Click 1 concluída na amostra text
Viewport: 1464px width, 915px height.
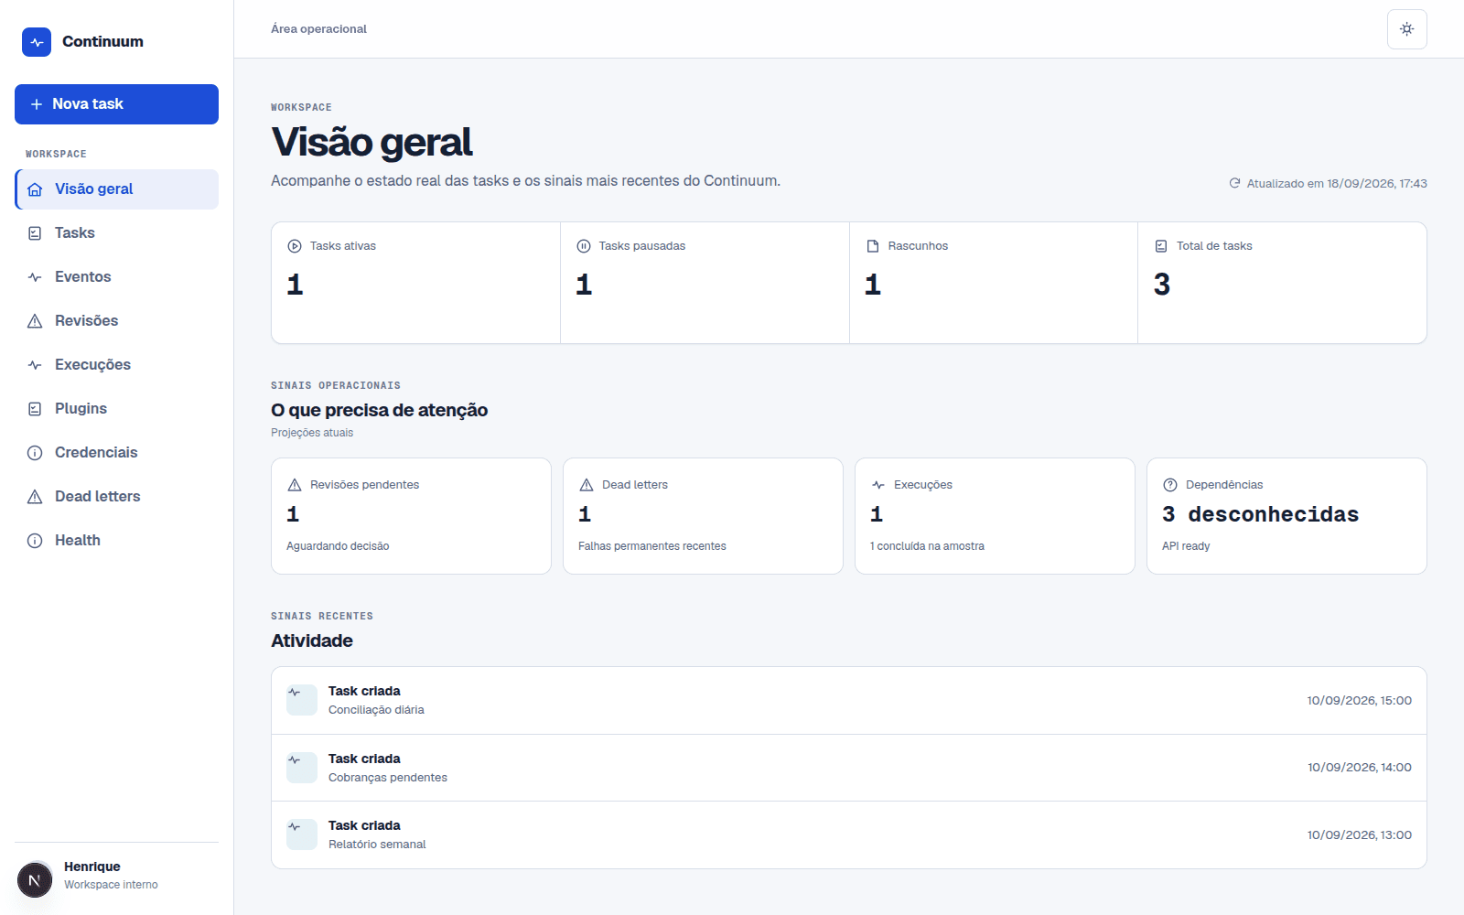(x=927, y=546)
